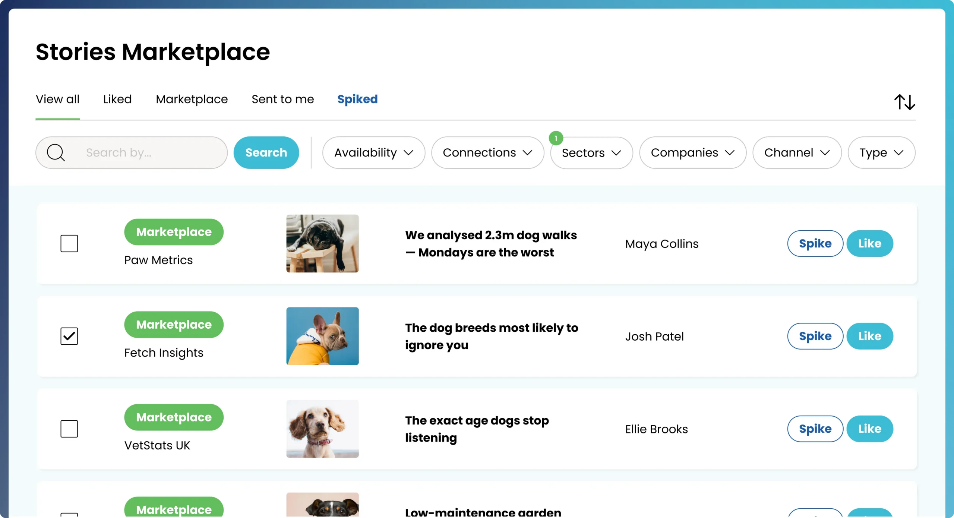Open the spaniel puppy story thumbnail
Screen dimensions: 954x518
322,429
